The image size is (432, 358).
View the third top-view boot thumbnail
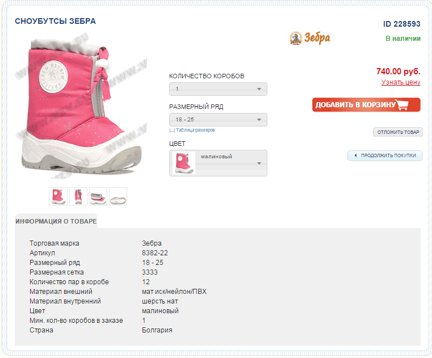coord(98,196)
